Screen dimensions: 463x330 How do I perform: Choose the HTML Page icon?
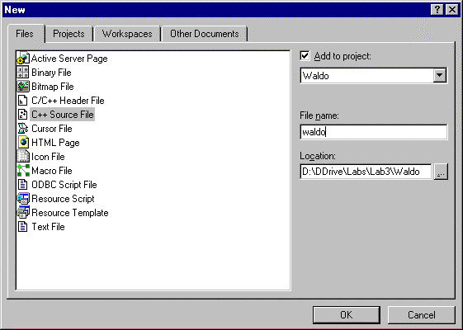coord(23,142)
